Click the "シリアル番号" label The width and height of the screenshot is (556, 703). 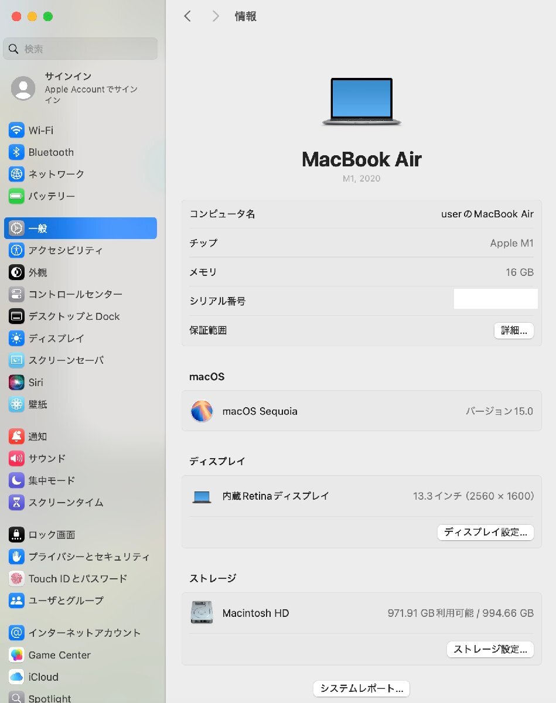217,301
